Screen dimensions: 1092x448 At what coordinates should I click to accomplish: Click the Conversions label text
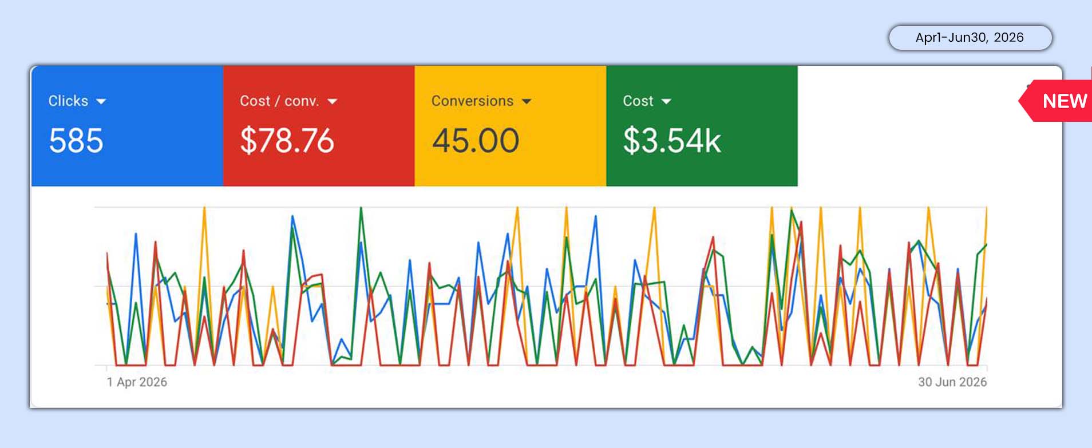coord(472,101)
